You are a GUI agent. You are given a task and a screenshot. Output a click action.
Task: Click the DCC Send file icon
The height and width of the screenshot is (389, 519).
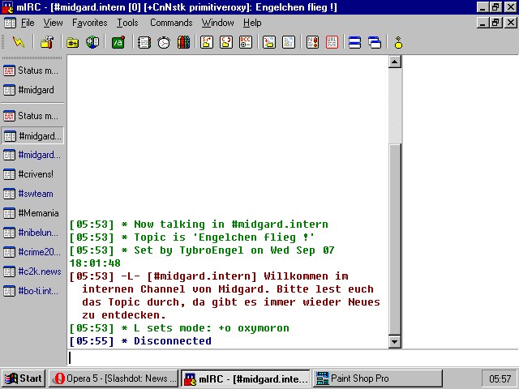pos(207,42)
